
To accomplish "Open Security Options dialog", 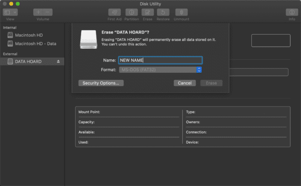I will [101, 83].
